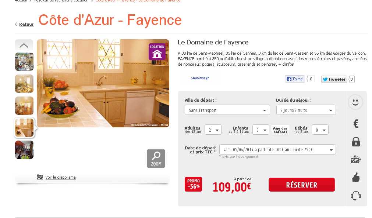This screenshot has width=372, height=218.
Task: Click the padlock sidebar icon
Action: [356, 142]
